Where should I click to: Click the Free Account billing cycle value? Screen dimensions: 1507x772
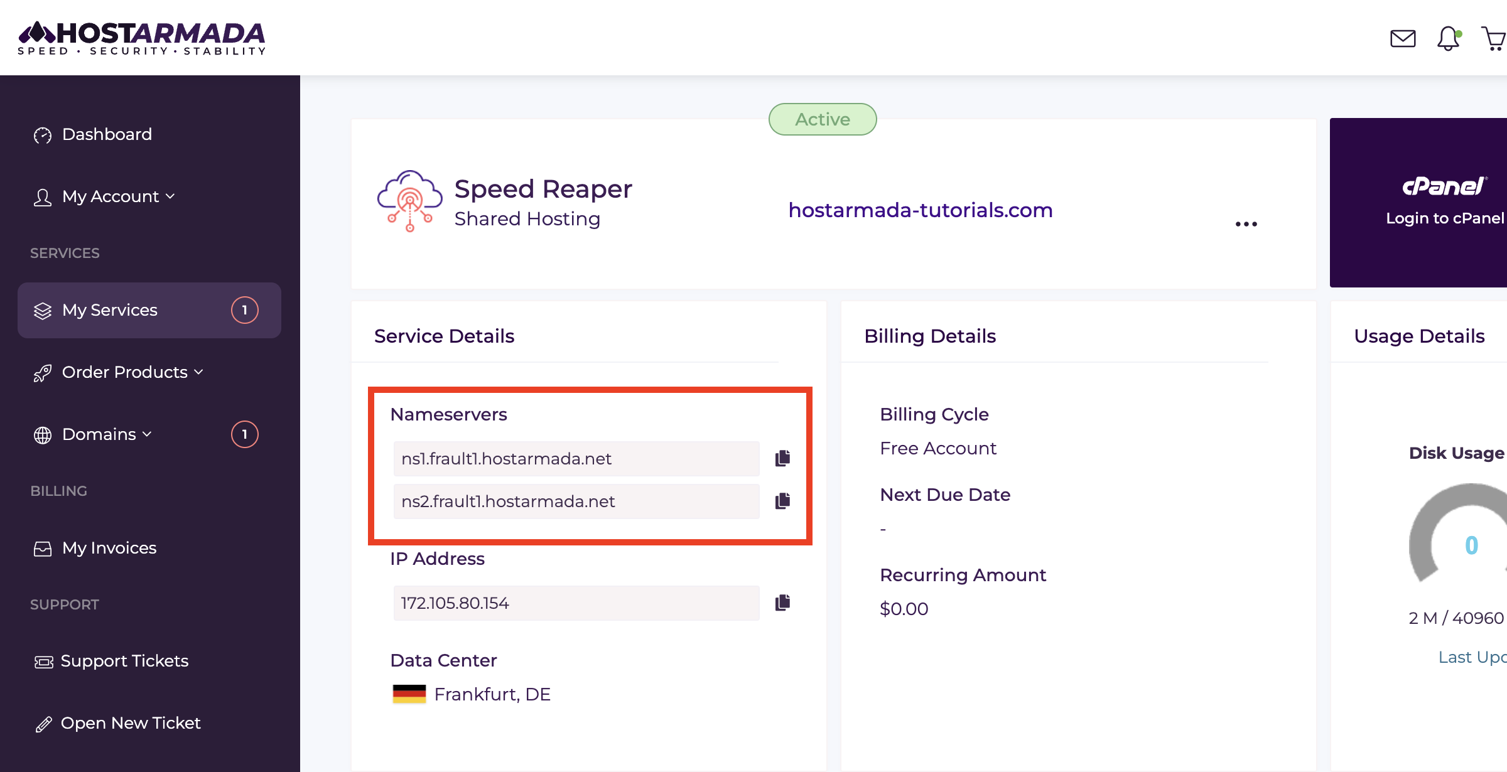[x=938, y=448]
